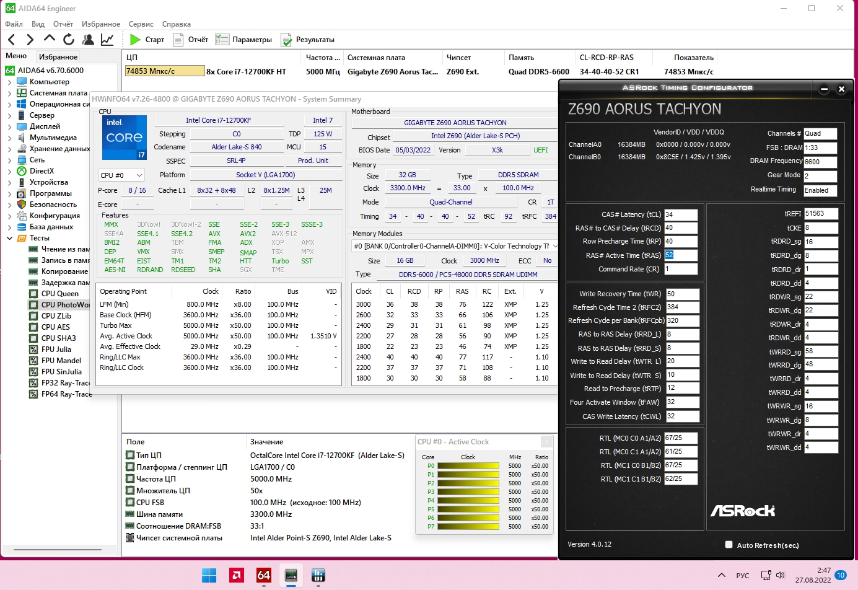Select the FPU SinJulia benchmark
Viewport: 858px width, 590px height.
point(61,372)
